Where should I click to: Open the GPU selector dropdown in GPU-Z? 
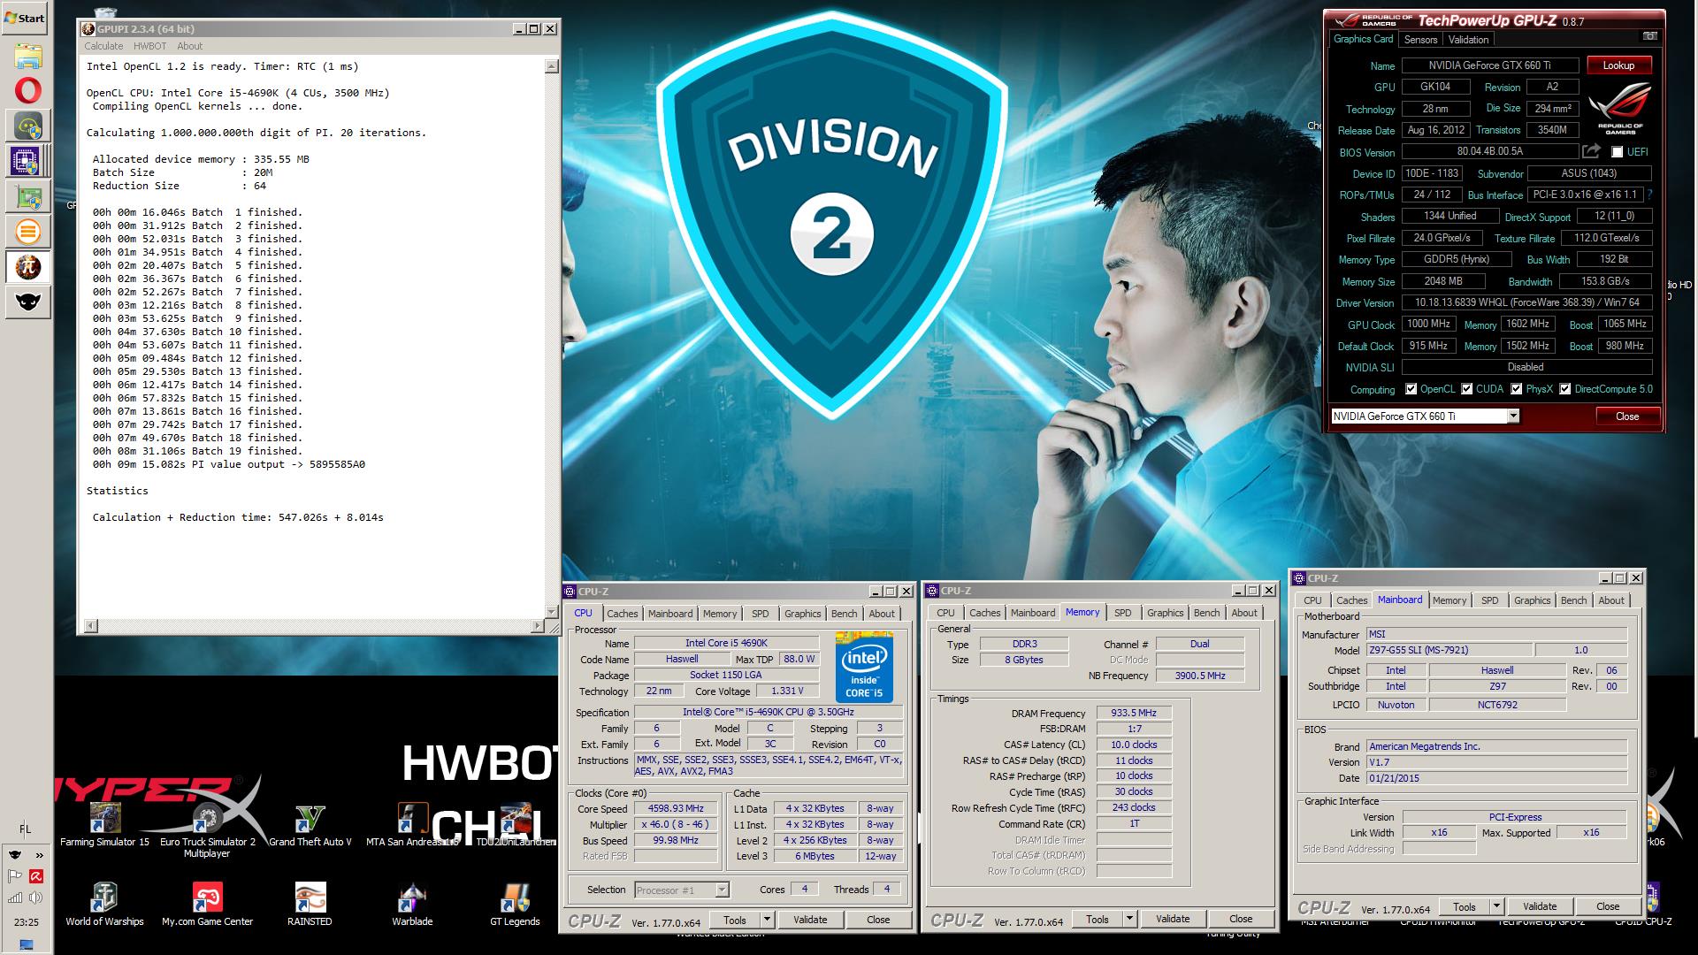pyautogui.click(x=1513, y=416)
